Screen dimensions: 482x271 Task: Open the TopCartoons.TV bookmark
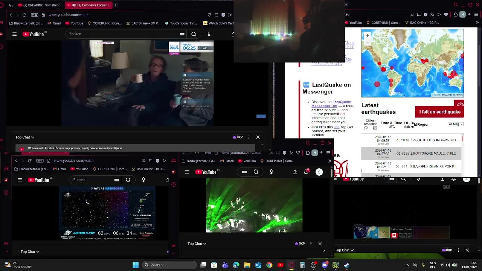point(181,23)
